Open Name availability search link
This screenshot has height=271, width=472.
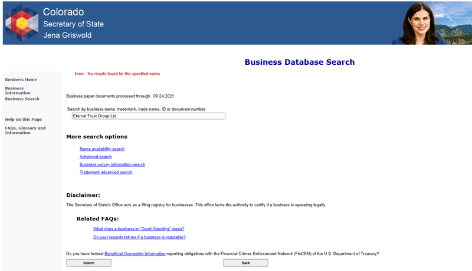click(102, 149)
